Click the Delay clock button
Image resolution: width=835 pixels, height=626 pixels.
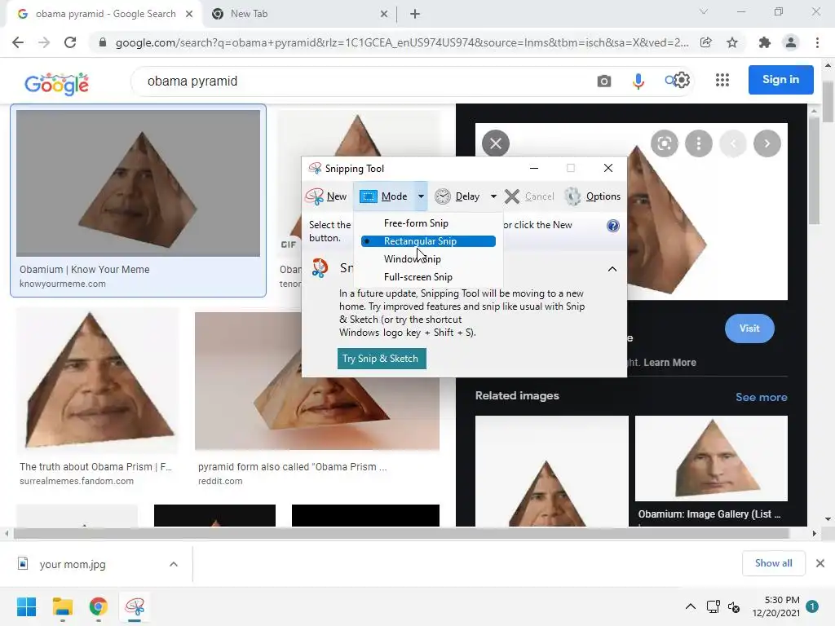click(x=457, y=196)
